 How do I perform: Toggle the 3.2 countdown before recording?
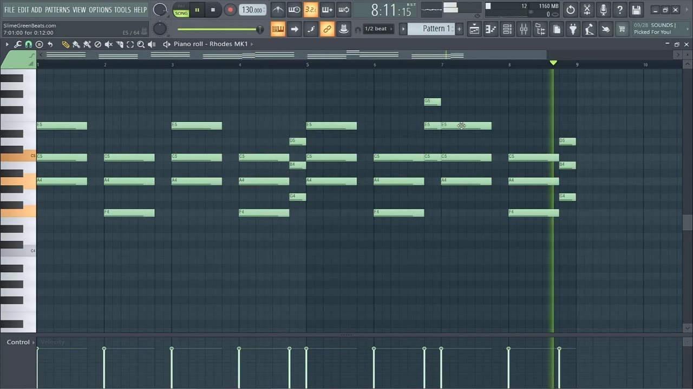(311, 10)
